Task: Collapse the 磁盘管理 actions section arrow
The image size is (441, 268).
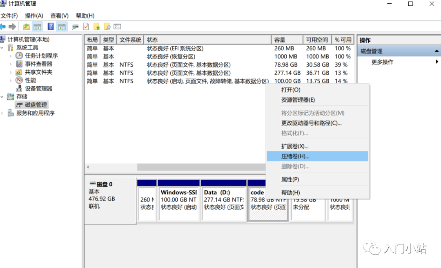Action: tap(437, 51)
